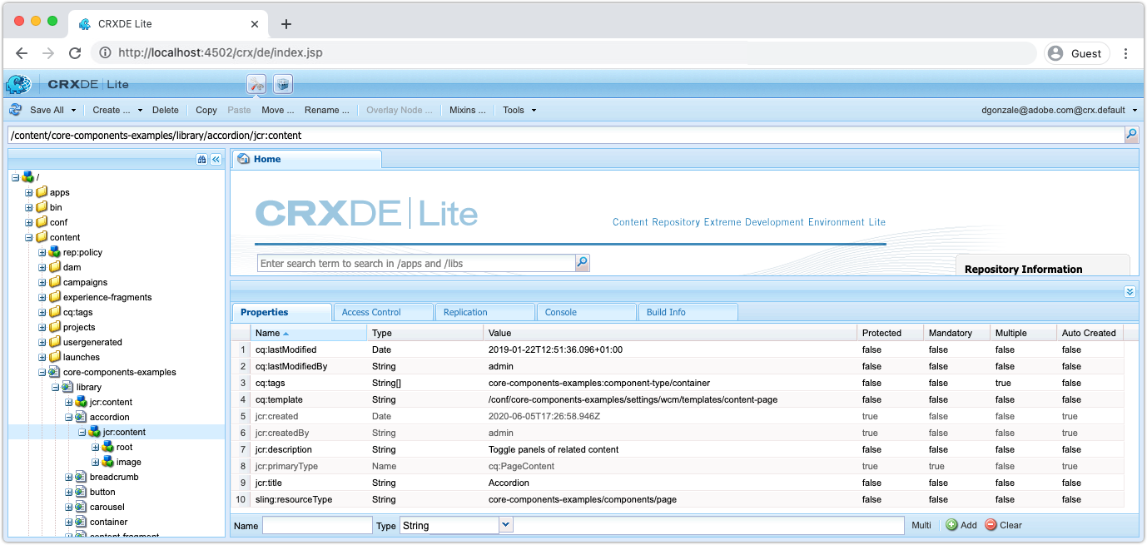The width and height of the screenshot is (1147, 545).
Task: Select the jcr:title Accordion row
Action: click(677, 483)
